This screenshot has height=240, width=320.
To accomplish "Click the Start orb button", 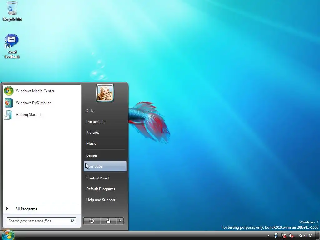I will coord(8,235).
